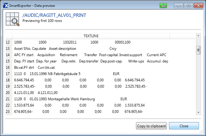206x136 pixels.
Task: Click the line starting 2.525.783,45-
Action: point(91,86)
